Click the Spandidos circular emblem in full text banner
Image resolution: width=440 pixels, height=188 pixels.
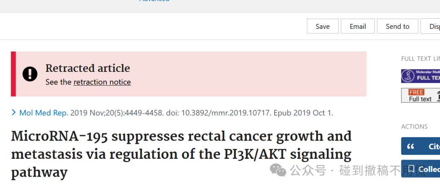click(x=408, y=76)
